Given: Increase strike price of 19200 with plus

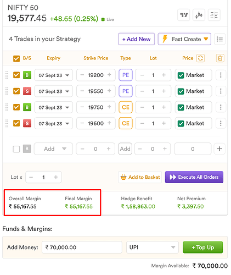Looking at the screenshot, I should click(x=109, y=75).
